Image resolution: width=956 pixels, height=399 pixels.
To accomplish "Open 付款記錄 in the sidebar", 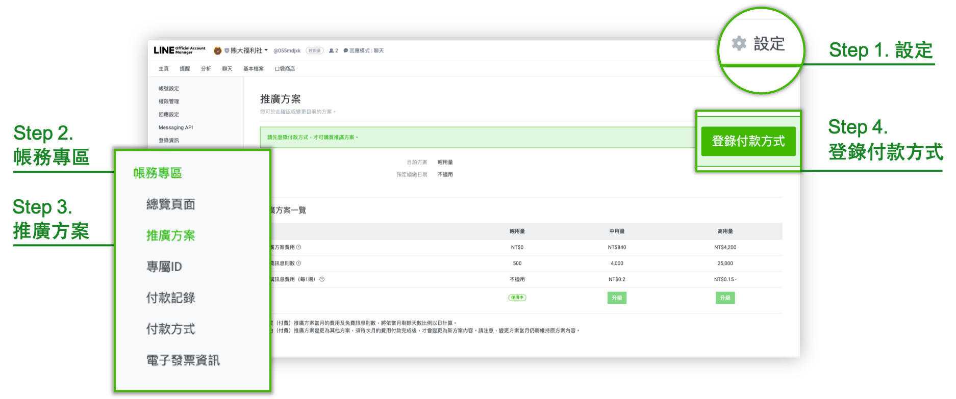I will 170,298.
